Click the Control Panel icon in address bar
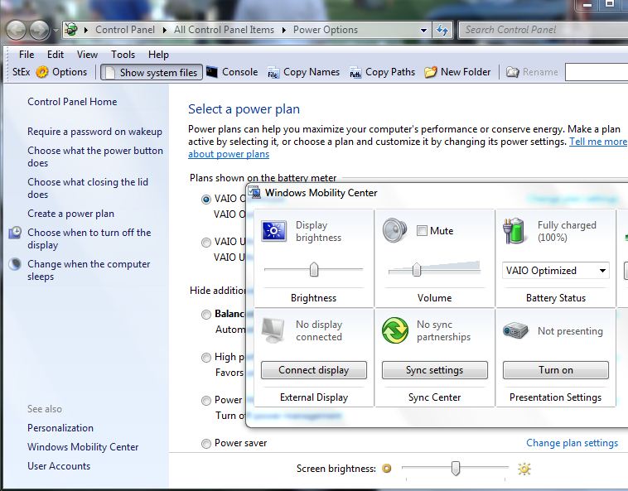 click(71, 30)
